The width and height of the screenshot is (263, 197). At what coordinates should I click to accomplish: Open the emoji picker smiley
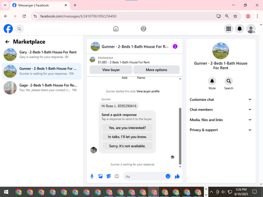(168, 176)
